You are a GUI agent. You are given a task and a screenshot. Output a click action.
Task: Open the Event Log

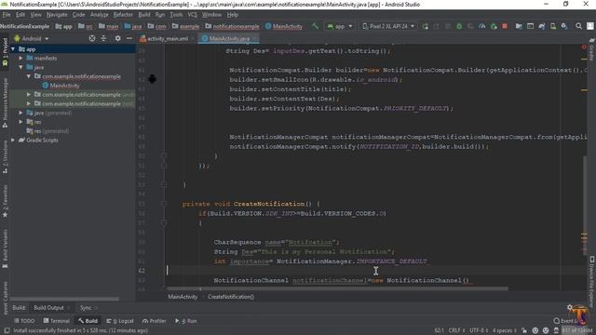click(569, 321)
